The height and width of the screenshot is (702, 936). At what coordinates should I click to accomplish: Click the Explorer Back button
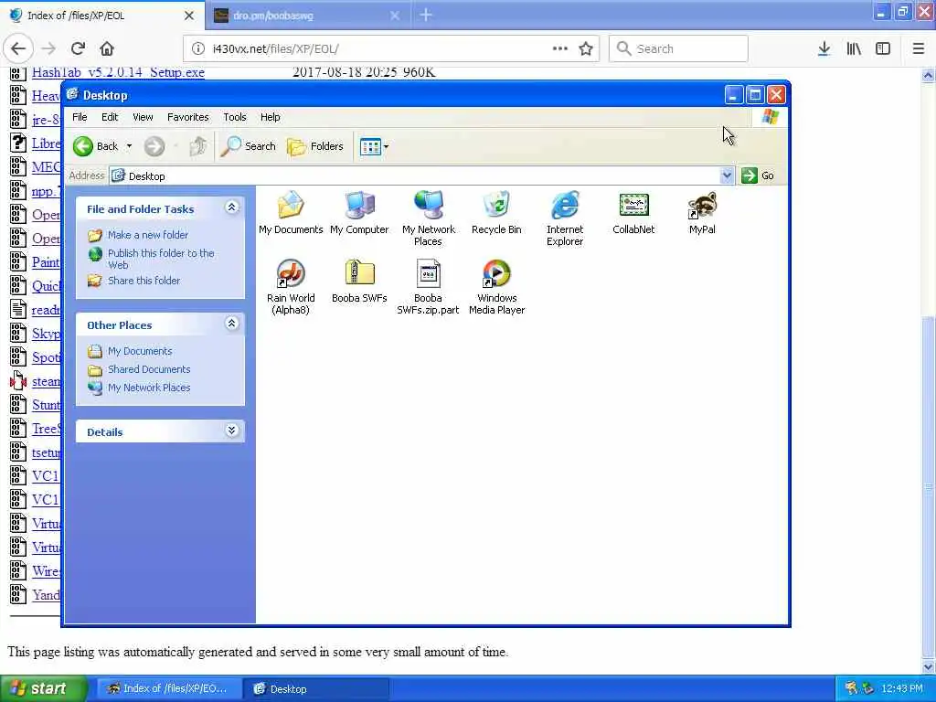(95, 146)
